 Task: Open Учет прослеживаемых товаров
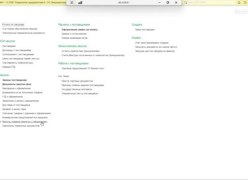[x=152, y=43]
